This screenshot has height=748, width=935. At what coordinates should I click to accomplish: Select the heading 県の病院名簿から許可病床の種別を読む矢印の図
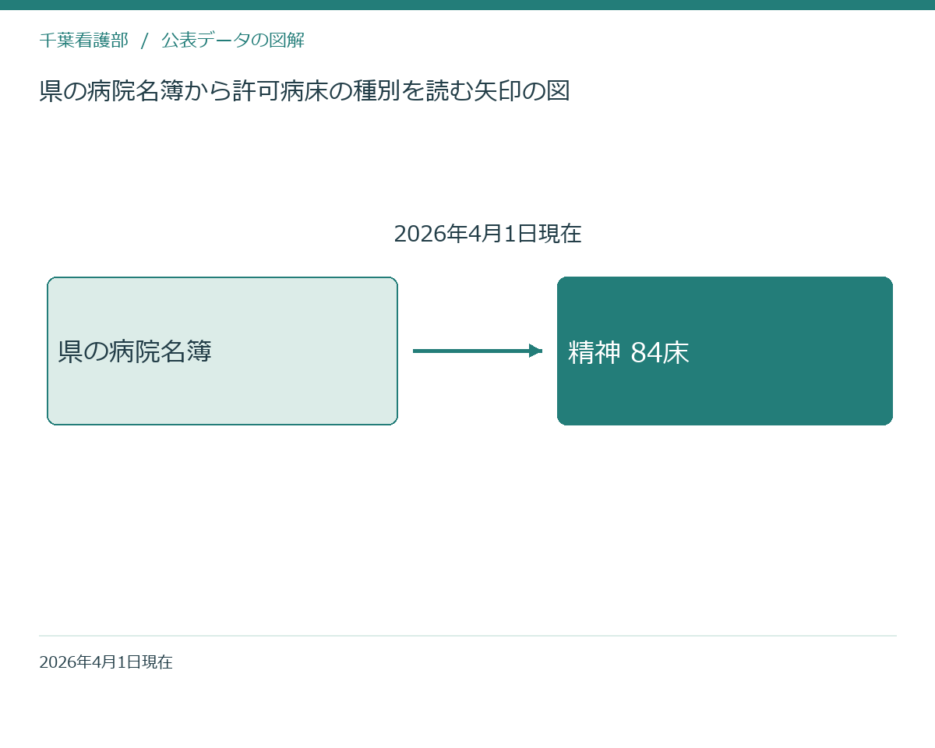[305, 91]
